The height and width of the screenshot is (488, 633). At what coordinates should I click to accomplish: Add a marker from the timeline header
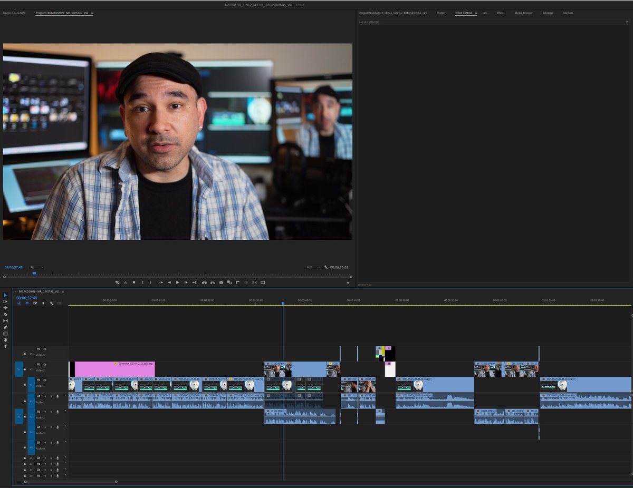pos(43,303)
